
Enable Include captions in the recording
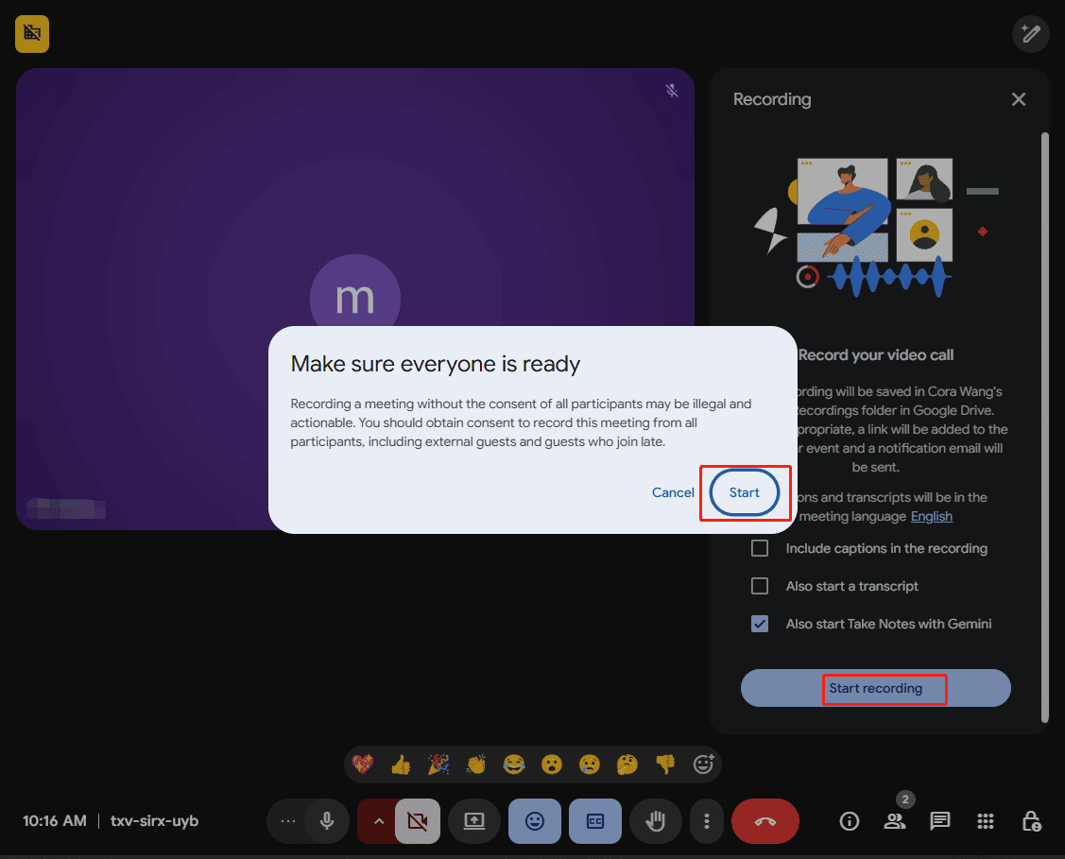pos(760,548)
